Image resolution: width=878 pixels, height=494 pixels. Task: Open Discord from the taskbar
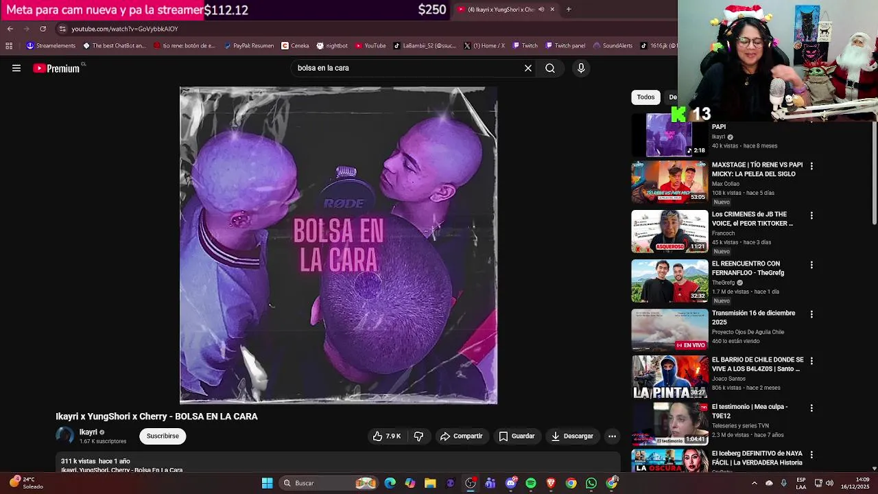point(511,483)
